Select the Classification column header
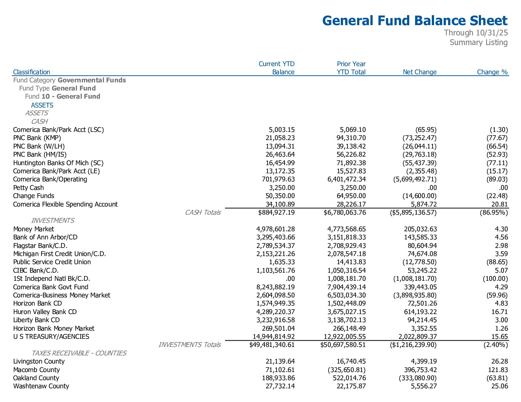This screenshot has height=402, width=521. pos(31,72)
